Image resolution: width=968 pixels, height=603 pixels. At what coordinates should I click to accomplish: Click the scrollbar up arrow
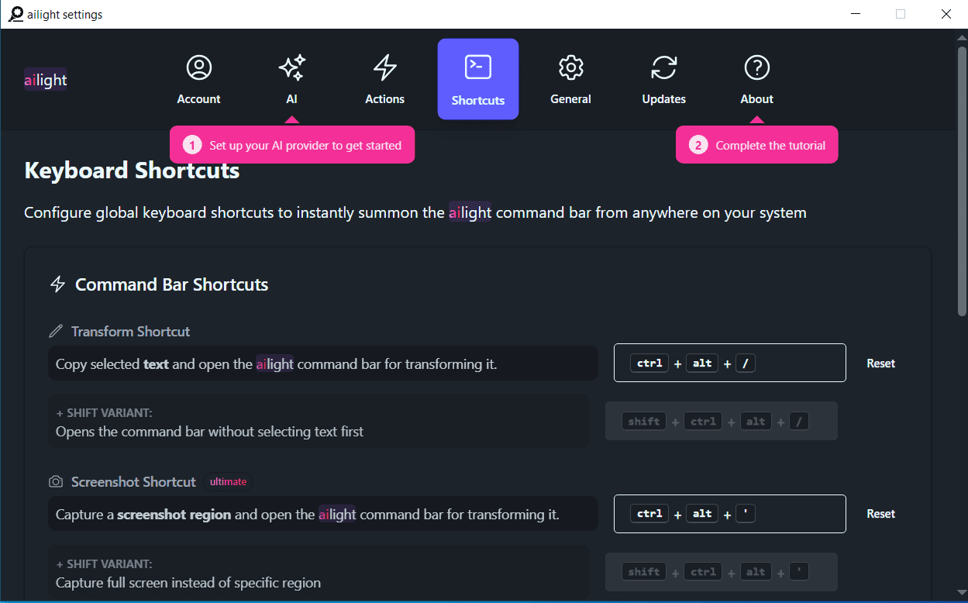pyautogui.click(x=962, y=36)
